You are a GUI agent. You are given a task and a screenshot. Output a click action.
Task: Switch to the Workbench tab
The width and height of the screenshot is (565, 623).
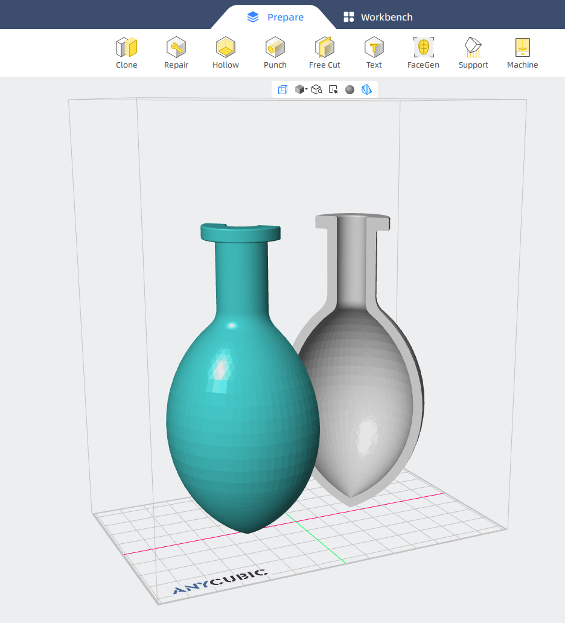point(378,17)
